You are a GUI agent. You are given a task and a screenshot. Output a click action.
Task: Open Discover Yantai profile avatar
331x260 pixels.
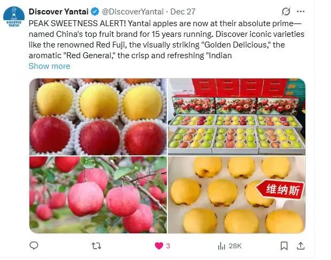pyautogui.click(x=14, y=17)
